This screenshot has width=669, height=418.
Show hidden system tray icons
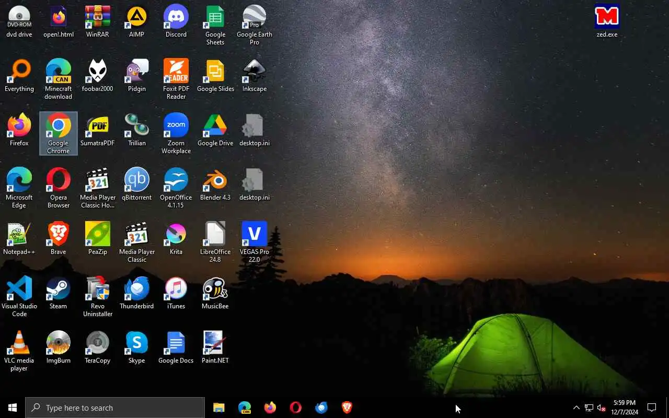[x=576, y=408]
